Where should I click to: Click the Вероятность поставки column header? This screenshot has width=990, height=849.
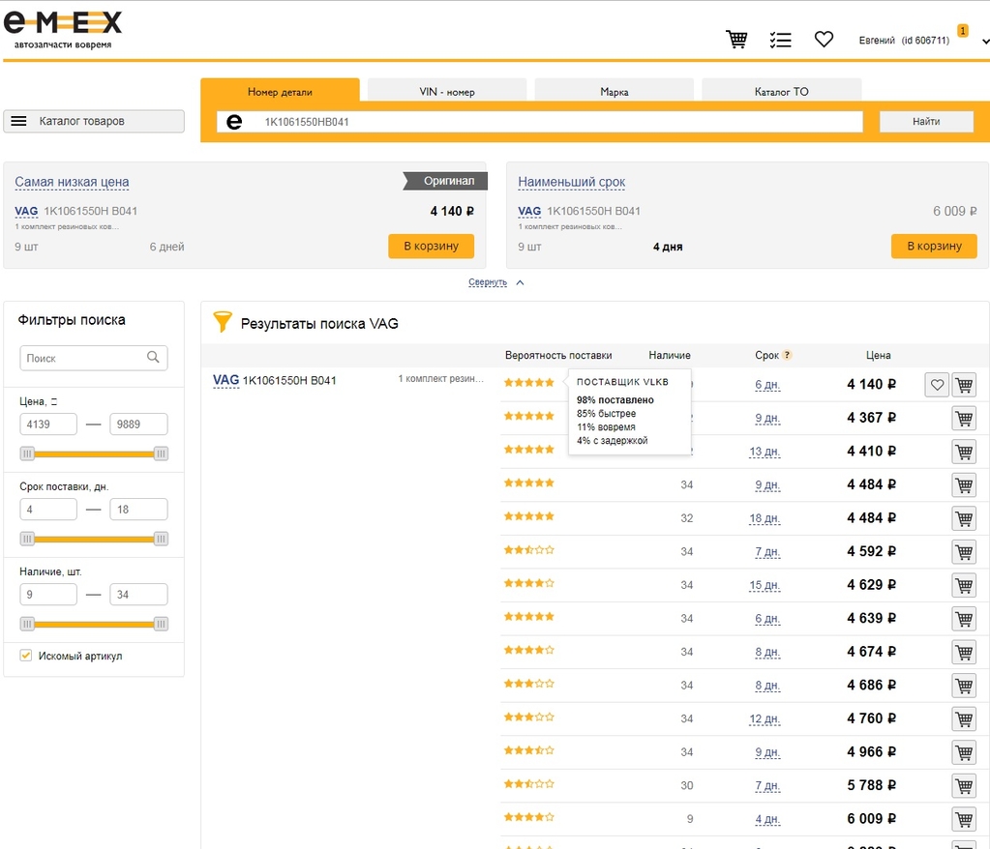(558, 355)
